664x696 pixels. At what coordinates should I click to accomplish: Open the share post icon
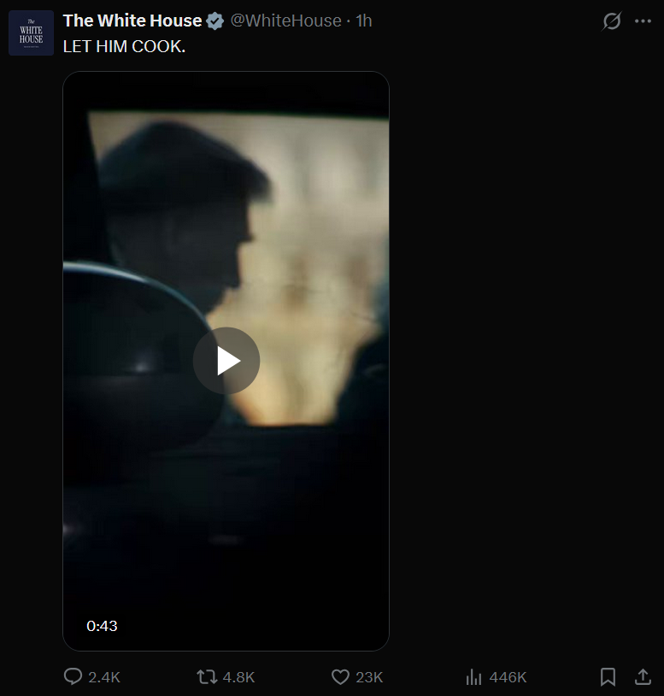(643, 677)
